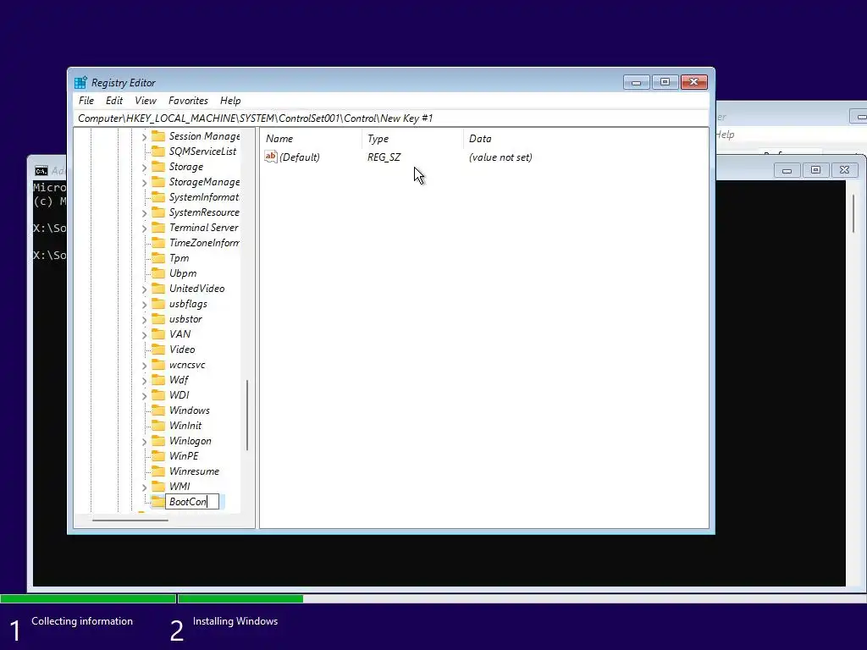Image resolution: width=867 pixels, height=650 pixels.
Task: Select the WinInit key label
Action: [x=185, y=426]
